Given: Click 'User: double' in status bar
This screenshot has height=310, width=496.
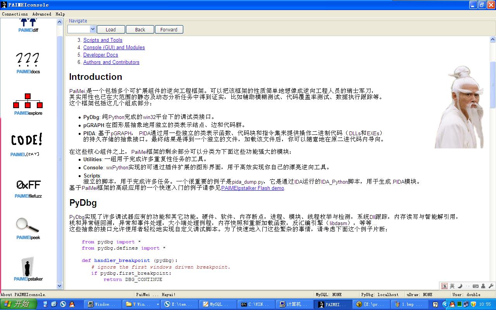Looking at the screenshot, I should tap(467, 294).
